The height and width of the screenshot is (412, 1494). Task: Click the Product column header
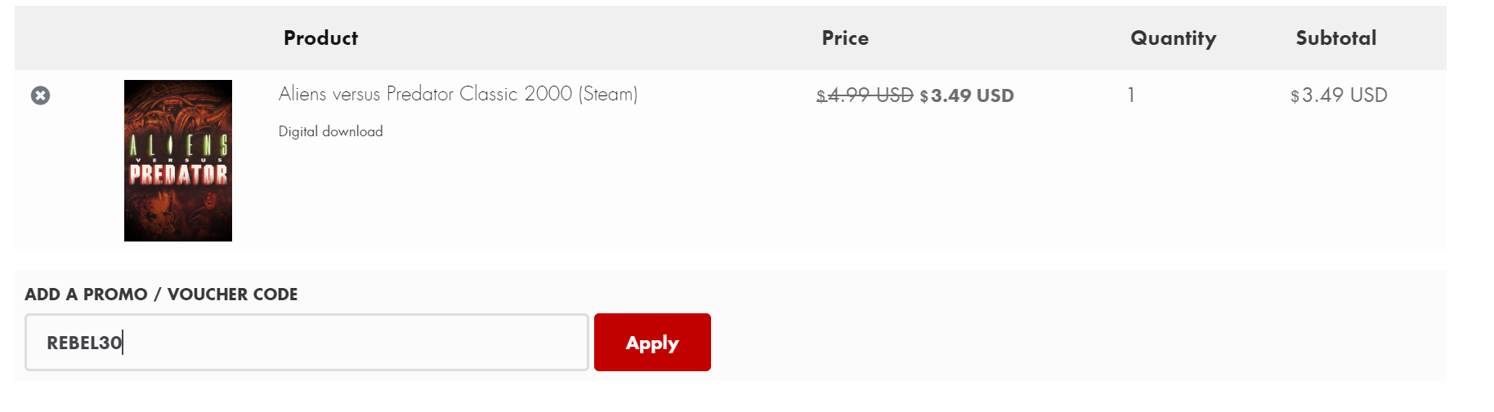tap(320, 38)
